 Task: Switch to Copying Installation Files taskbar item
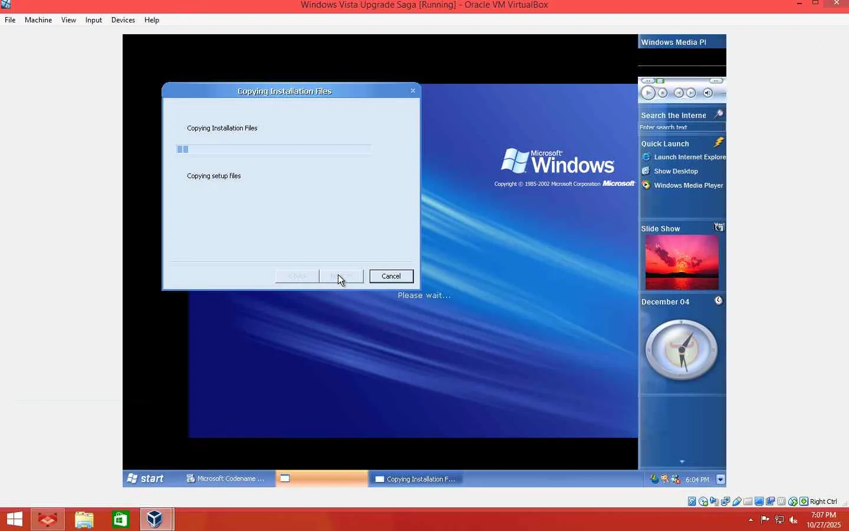pos(416,479)
